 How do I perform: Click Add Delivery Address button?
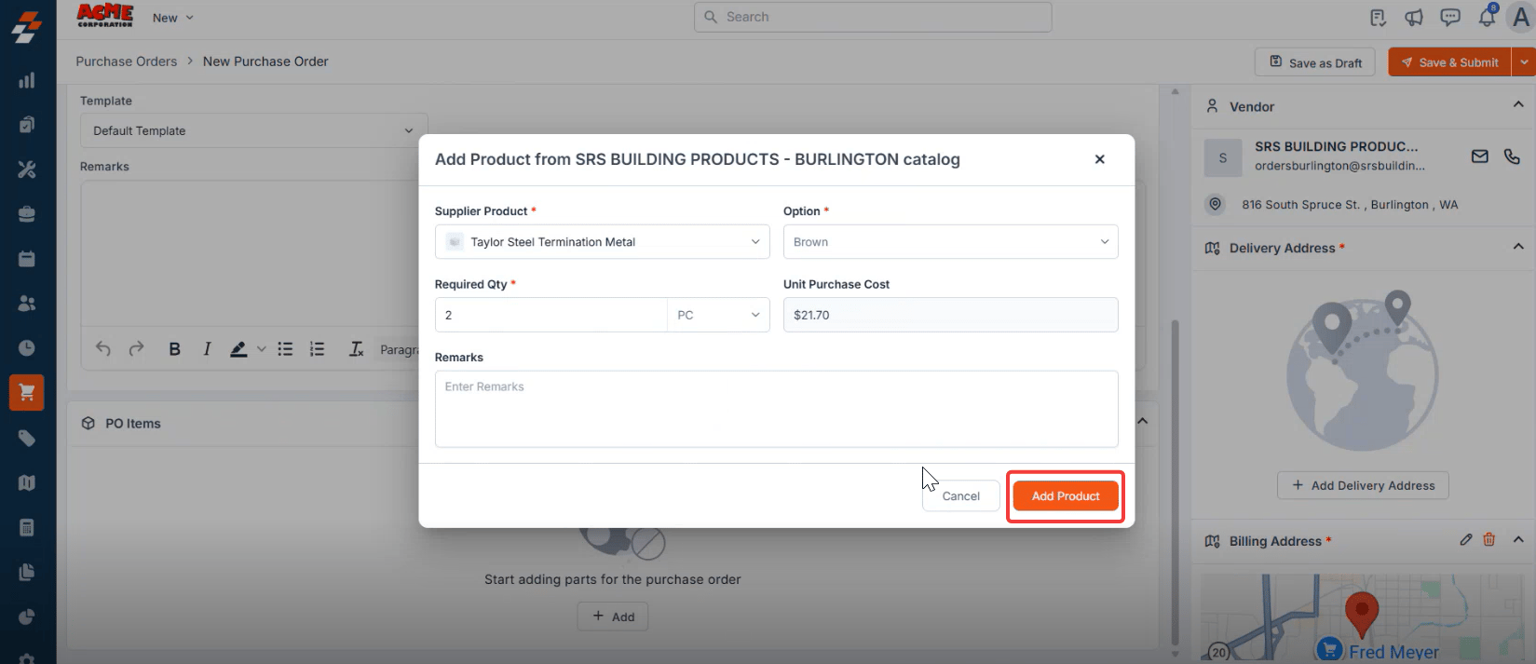coord(1363,485)
